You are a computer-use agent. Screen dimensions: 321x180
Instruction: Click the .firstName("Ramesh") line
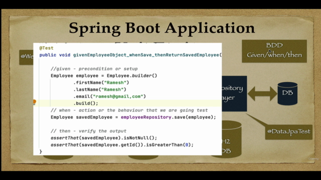pyautogui.click(x=101, y=82)
